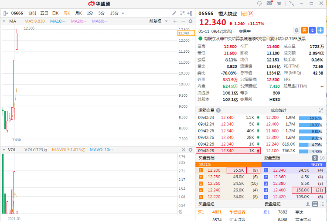Switch order book depth to 5 levels
The height and width of the screenshot is (221, 327).
(x=315, y=158)
